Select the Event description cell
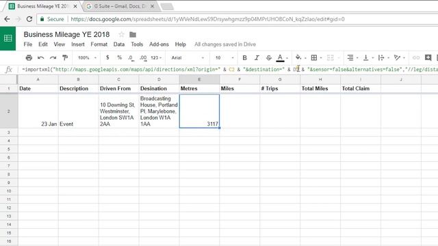 (79, 111)
